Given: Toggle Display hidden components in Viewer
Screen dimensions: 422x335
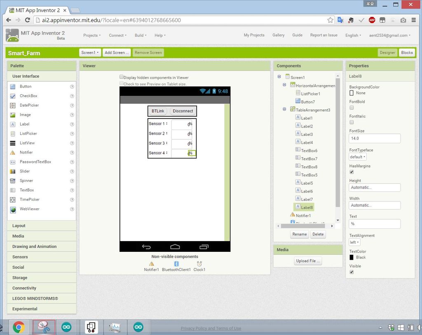Looking at the screenshot, I should point(122,77).
